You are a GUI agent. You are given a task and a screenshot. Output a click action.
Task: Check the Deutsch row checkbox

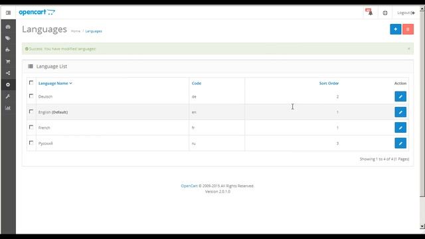click(x=31, y=96)
